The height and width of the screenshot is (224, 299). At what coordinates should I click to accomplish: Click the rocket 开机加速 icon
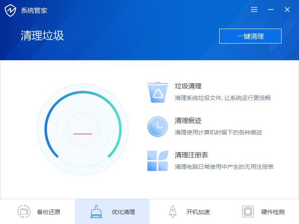point(173,212)
